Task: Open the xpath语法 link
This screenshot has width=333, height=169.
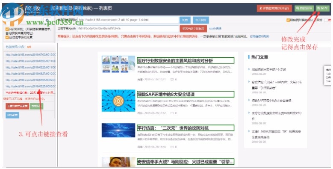Action: [215, 29]
